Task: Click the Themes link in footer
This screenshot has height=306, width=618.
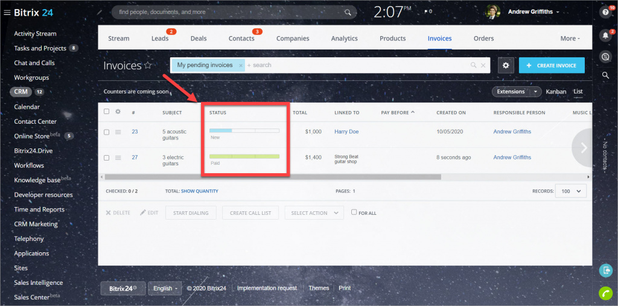Action: click(x=319, y=288)
